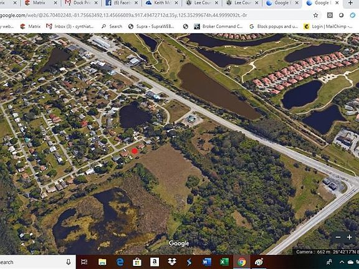The width and height of the screenshot is (359, 269).
Task: Launch Microsoft Edge from the taskbar
Action: (120, 262)
